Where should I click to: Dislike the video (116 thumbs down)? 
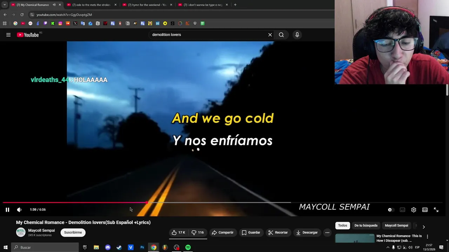[197, 232]
